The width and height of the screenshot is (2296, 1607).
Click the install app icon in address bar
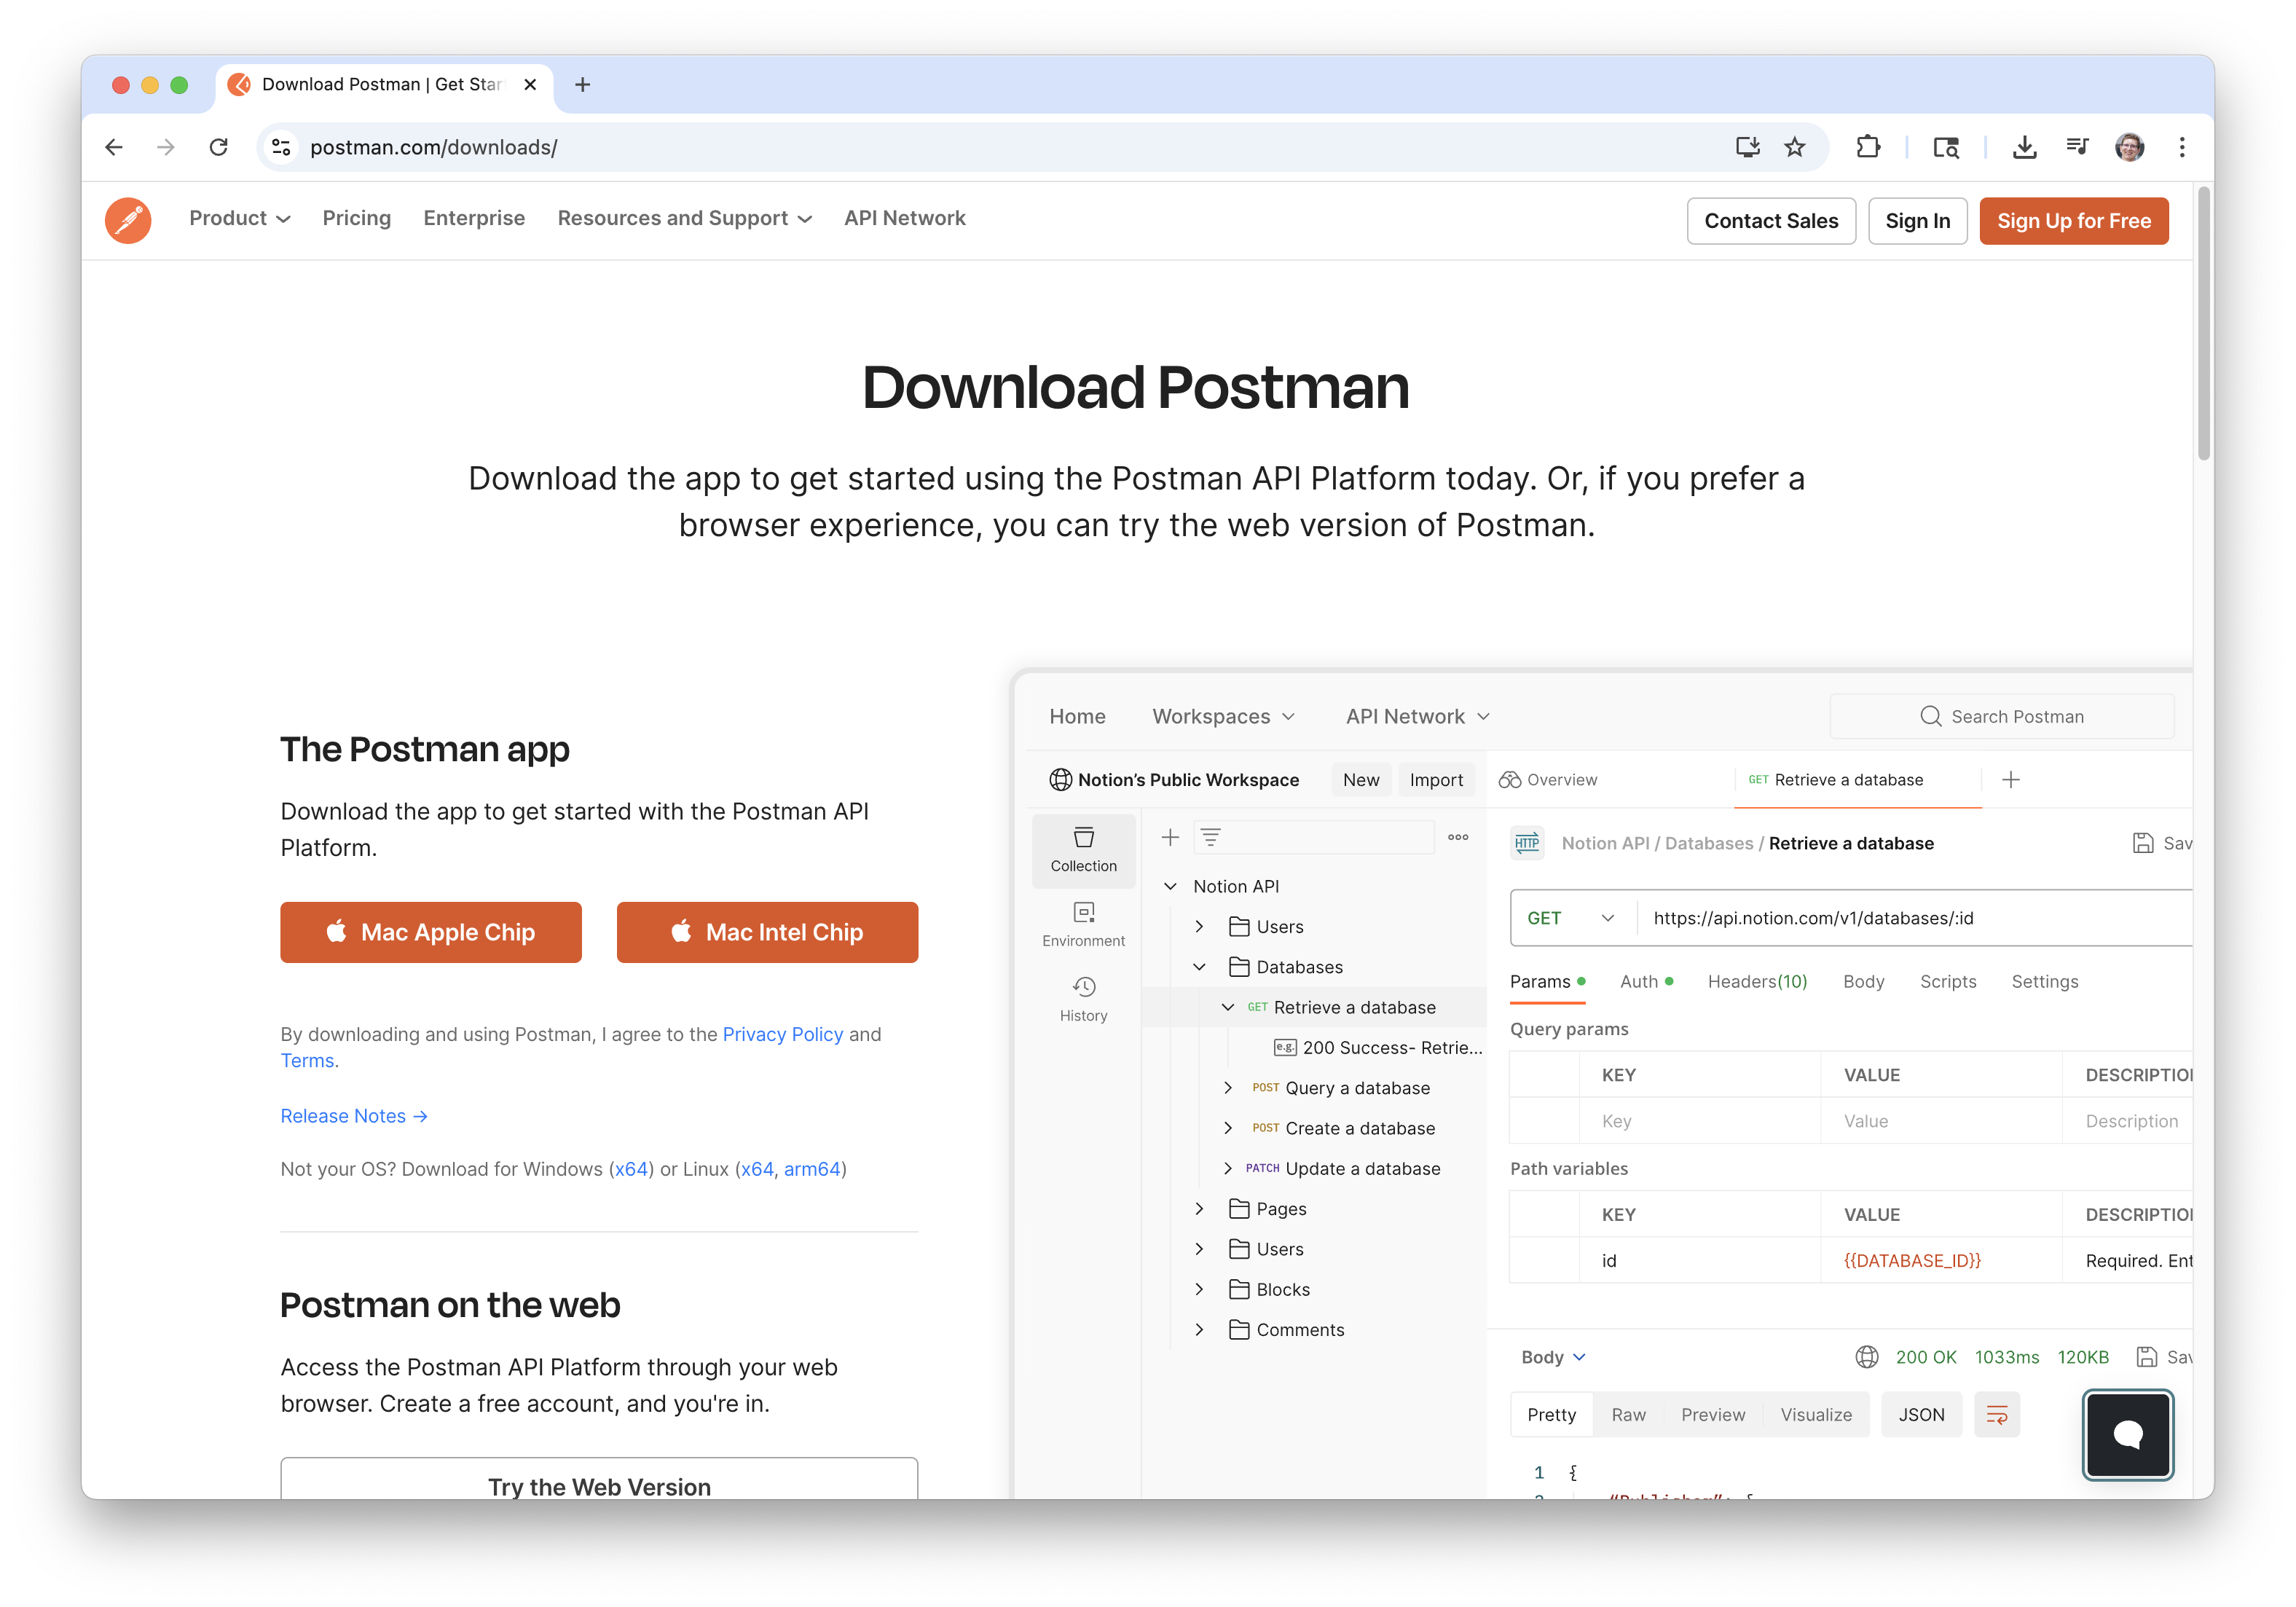pyautogui.click(x=1747, y=147)
